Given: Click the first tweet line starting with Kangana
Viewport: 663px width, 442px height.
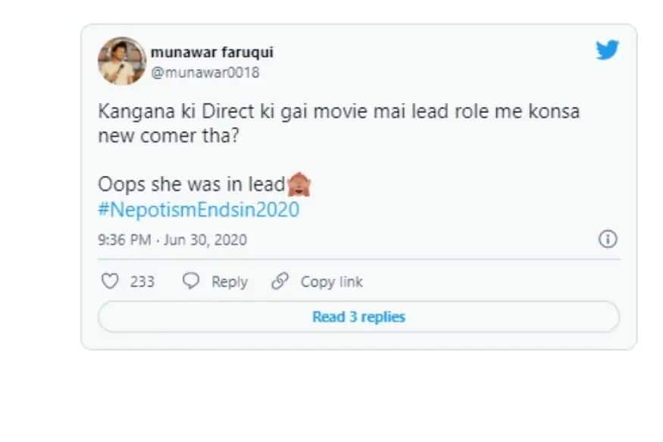Looking at the screenshot, I should (x=339, y=111).
